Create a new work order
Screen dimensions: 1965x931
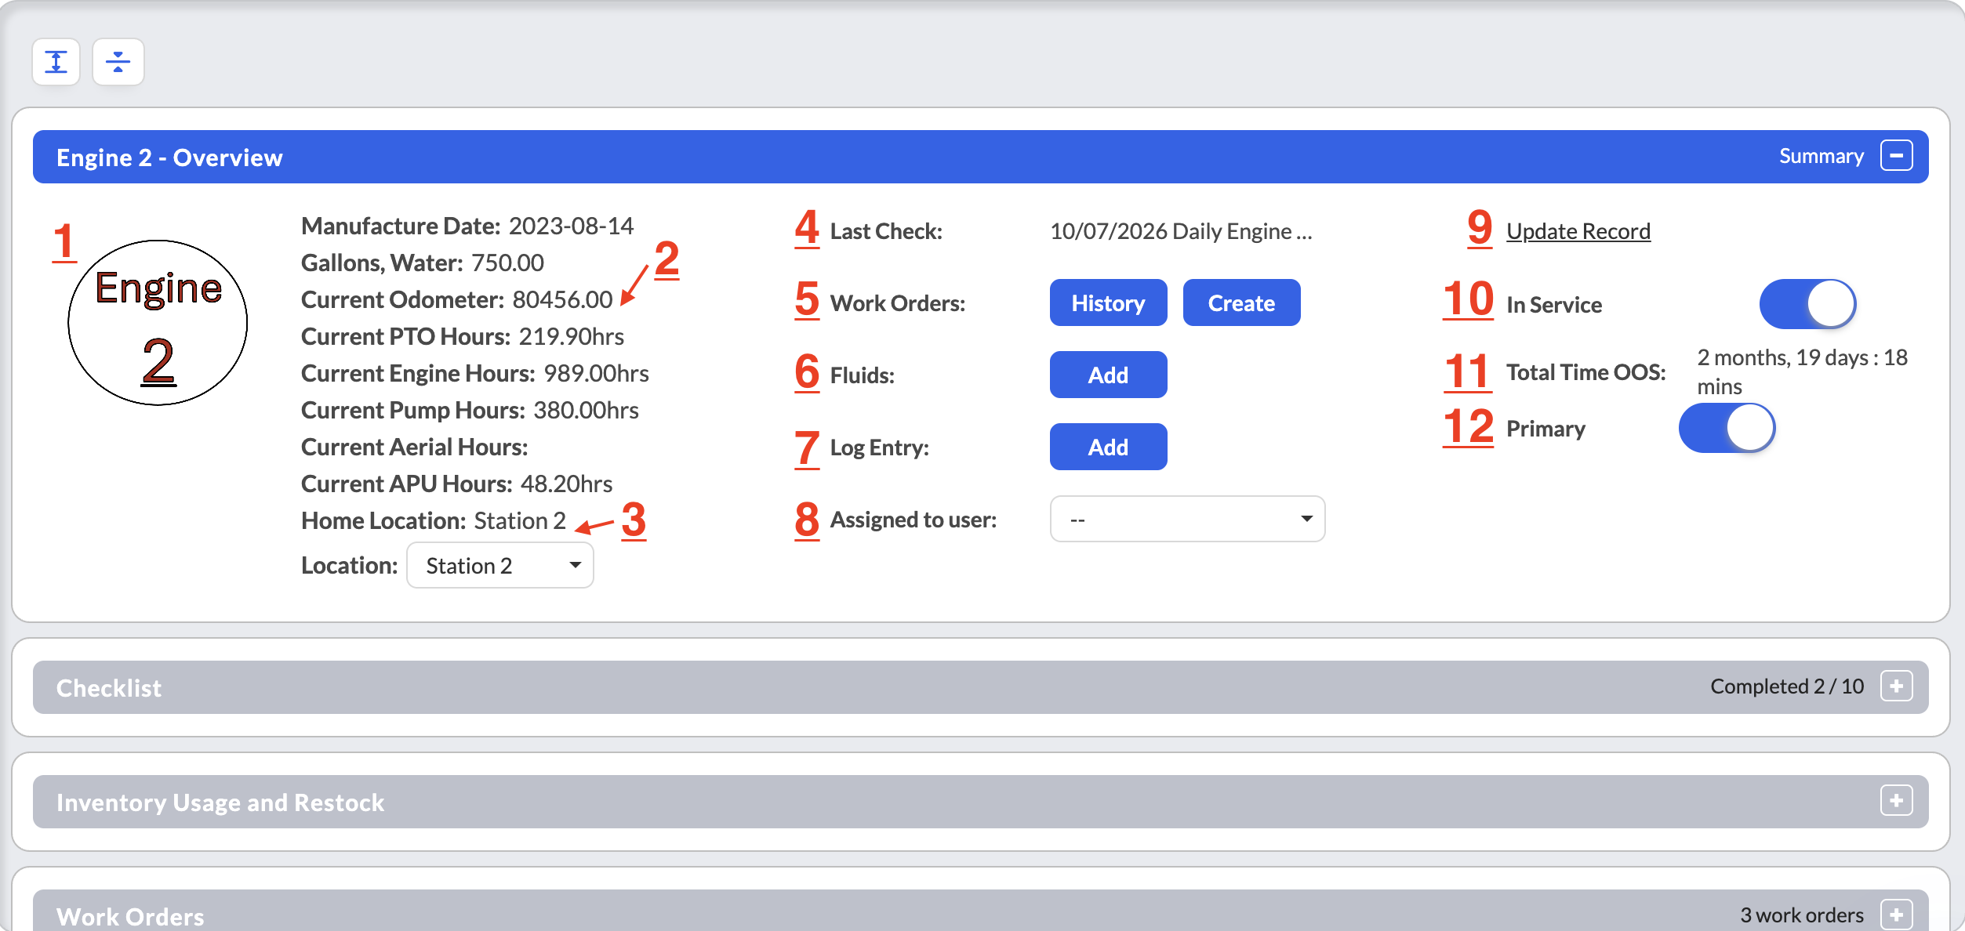click(x=1241, y=302)
